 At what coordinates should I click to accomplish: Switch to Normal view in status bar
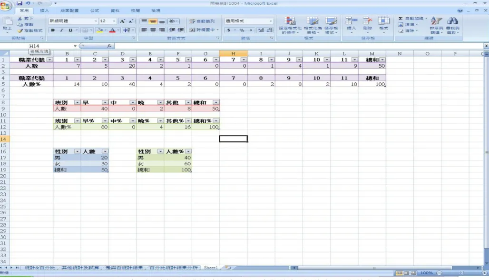coord(399,273)
